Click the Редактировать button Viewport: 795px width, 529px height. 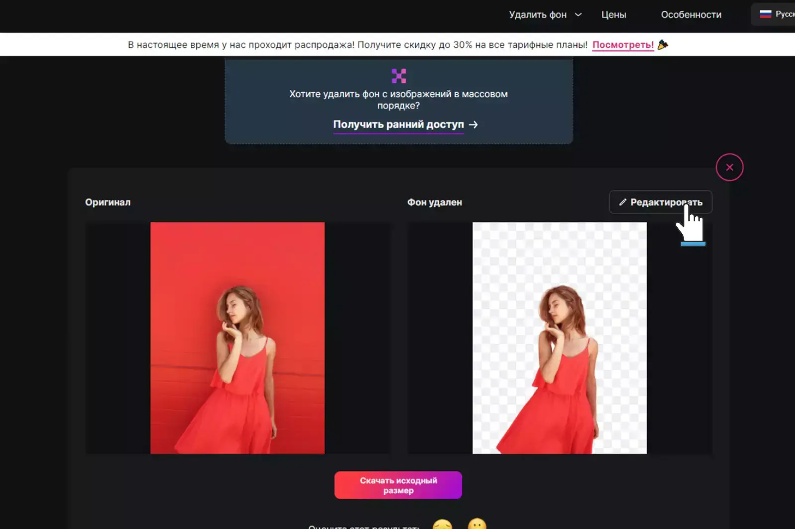(660, 202)
